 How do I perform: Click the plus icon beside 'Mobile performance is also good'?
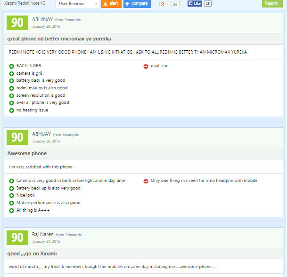pos(11,203)
